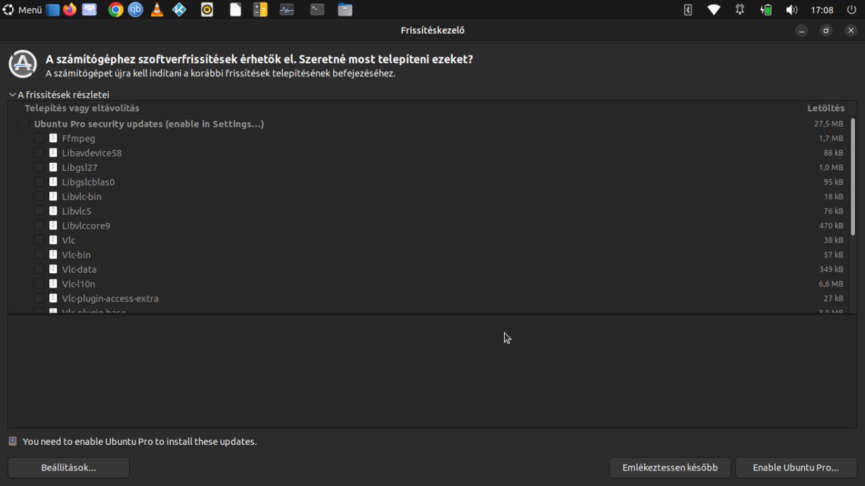Click the package icon beside Vlc-plugin-access-extra
Image resolution: width=865 pixels, height=486 pixels.
click(x=53, y=298)
